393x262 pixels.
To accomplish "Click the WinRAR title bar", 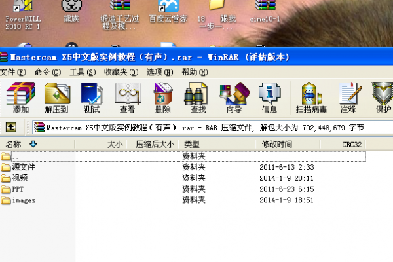I will pyautogui.click(x=196, y=57).
